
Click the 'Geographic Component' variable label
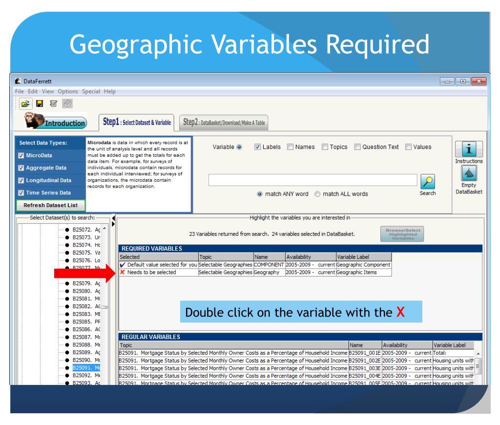click(x=363, y=265)
